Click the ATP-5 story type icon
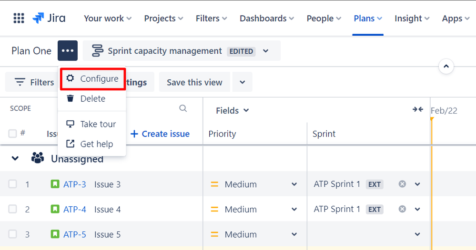The height and width of the screenshot is (250, 476). [55, 234]
